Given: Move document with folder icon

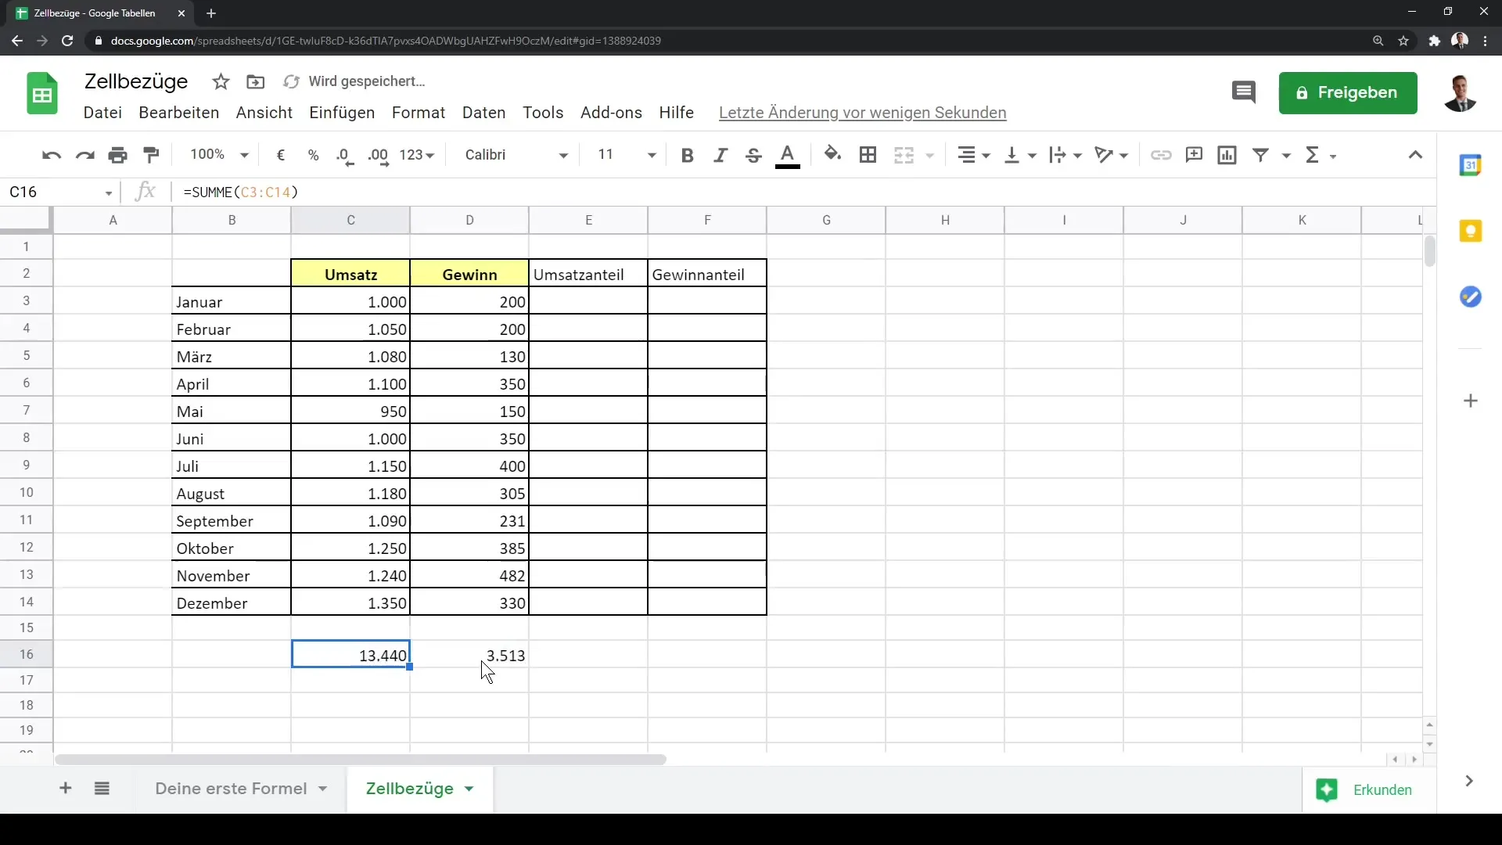Looking at the screenshot, I should point(256,81).
